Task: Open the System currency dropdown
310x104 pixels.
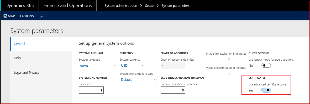Action: [x=132, y=66]
